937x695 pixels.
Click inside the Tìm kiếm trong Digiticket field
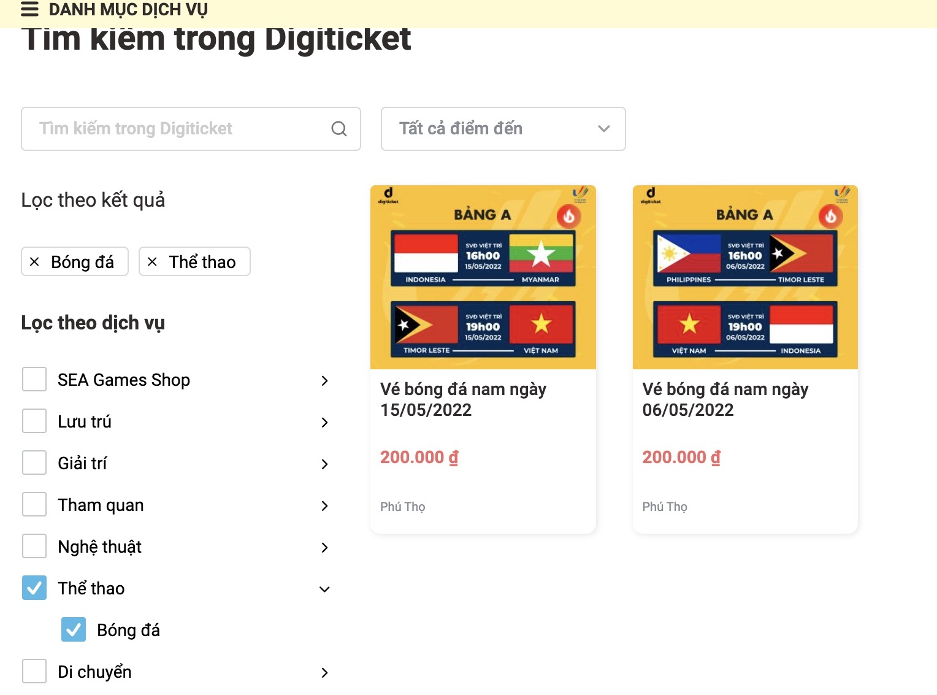coord(172,128)
